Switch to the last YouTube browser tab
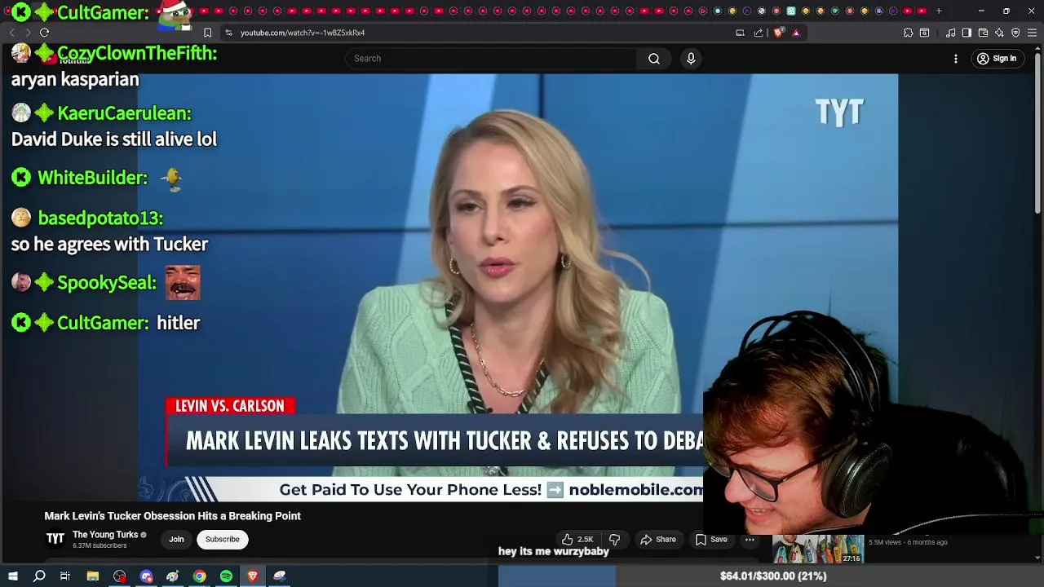 922,11
